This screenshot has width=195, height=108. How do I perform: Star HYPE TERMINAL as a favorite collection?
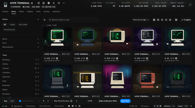(x=32, y=3)
